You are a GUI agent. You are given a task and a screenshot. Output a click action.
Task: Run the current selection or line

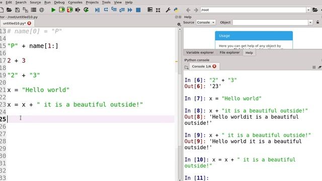click(x=77, y=10)
